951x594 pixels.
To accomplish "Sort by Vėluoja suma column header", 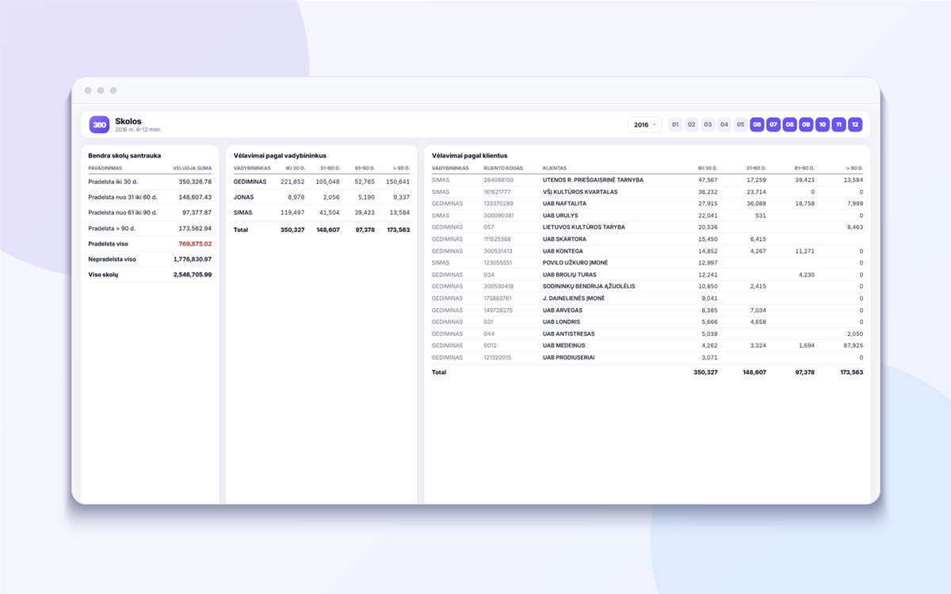I will point(193,168).
